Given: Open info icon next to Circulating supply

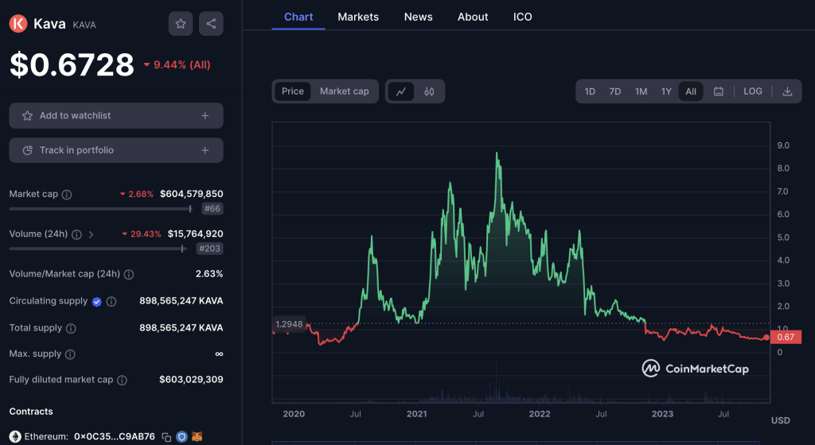Looking at the screenshot, I should [x=111, y=301].
